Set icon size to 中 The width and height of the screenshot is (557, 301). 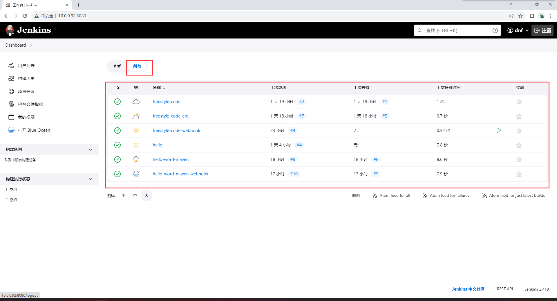pyautogui.click(x=135, y=196)
